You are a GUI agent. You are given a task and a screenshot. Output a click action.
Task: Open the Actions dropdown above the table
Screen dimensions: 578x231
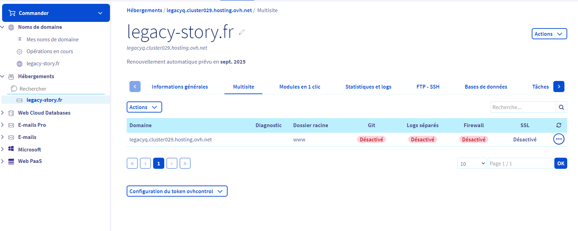coord(144,107)
